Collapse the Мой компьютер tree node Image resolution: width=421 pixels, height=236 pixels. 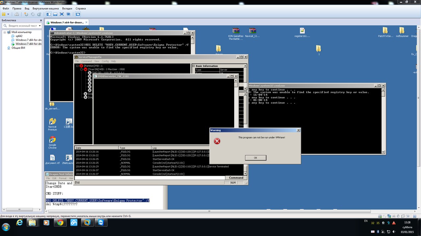(x=5, y=32)
